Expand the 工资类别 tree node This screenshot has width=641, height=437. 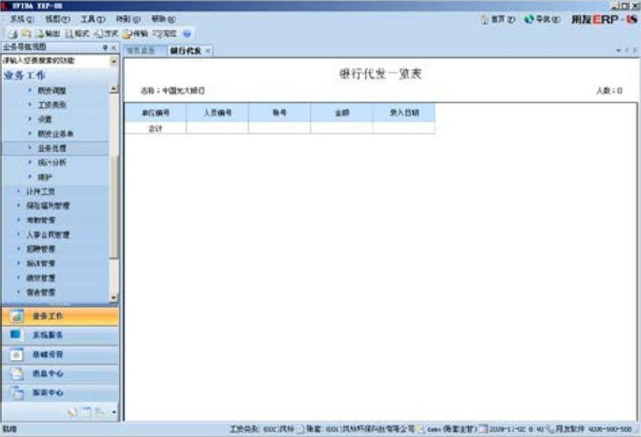point(30,105)
